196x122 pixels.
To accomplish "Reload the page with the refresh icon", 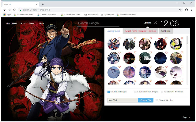I will coord(14,10).
